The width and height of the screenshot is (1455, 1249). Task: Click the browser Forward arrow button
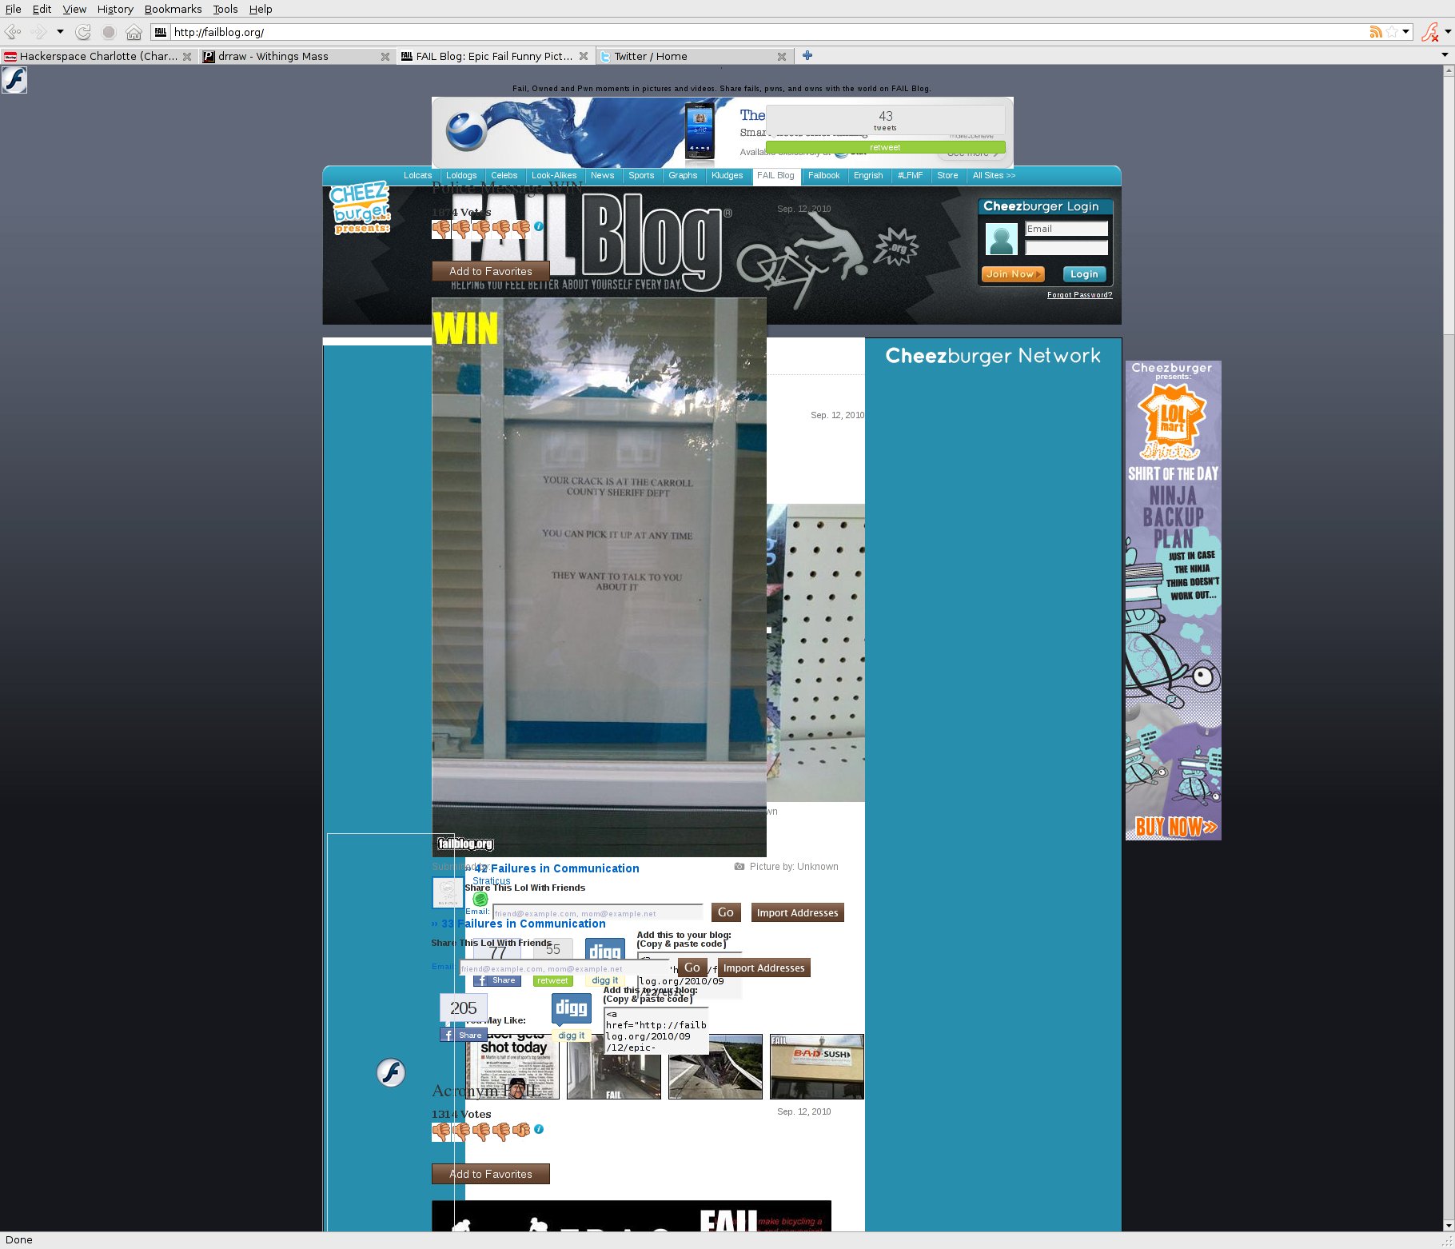[x=38, y=32]
